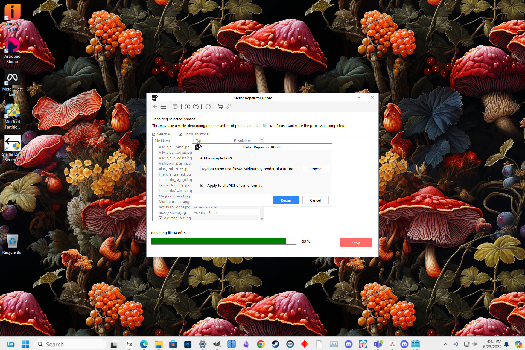Click the information/help circle icon
This screenshot has width=525, height=350.
[188, 106]
